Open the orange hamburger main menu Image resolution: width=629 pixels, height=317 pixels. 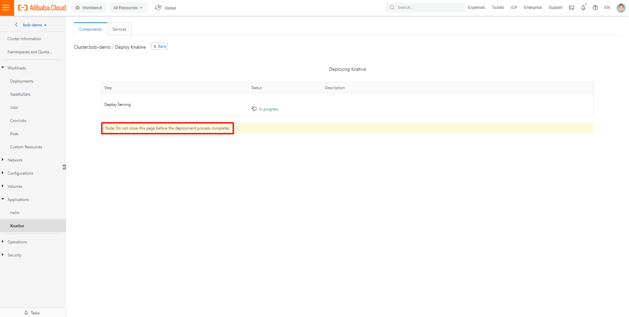7,8
